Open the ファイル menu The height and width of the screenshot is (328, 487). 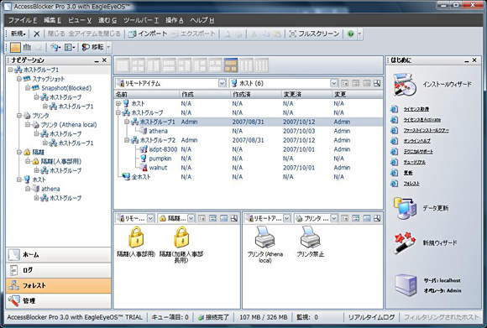[23, 20]
